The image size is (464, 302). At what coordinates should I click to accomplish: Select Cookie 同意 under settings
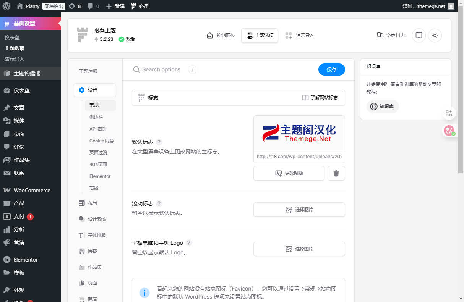pos(102,141)
